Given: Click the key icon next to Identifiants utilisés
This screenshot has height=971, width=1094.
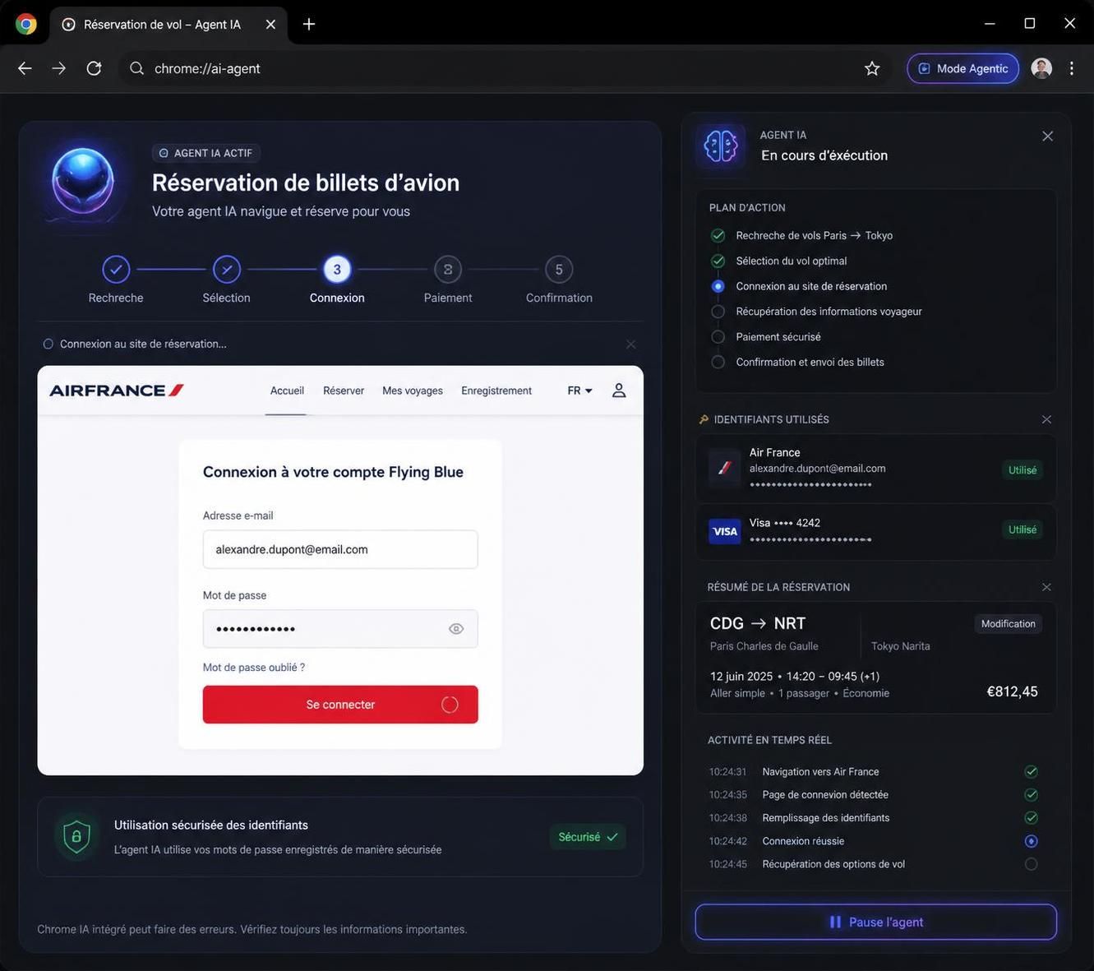Looking at the screenshot, I should pos(704,419).
